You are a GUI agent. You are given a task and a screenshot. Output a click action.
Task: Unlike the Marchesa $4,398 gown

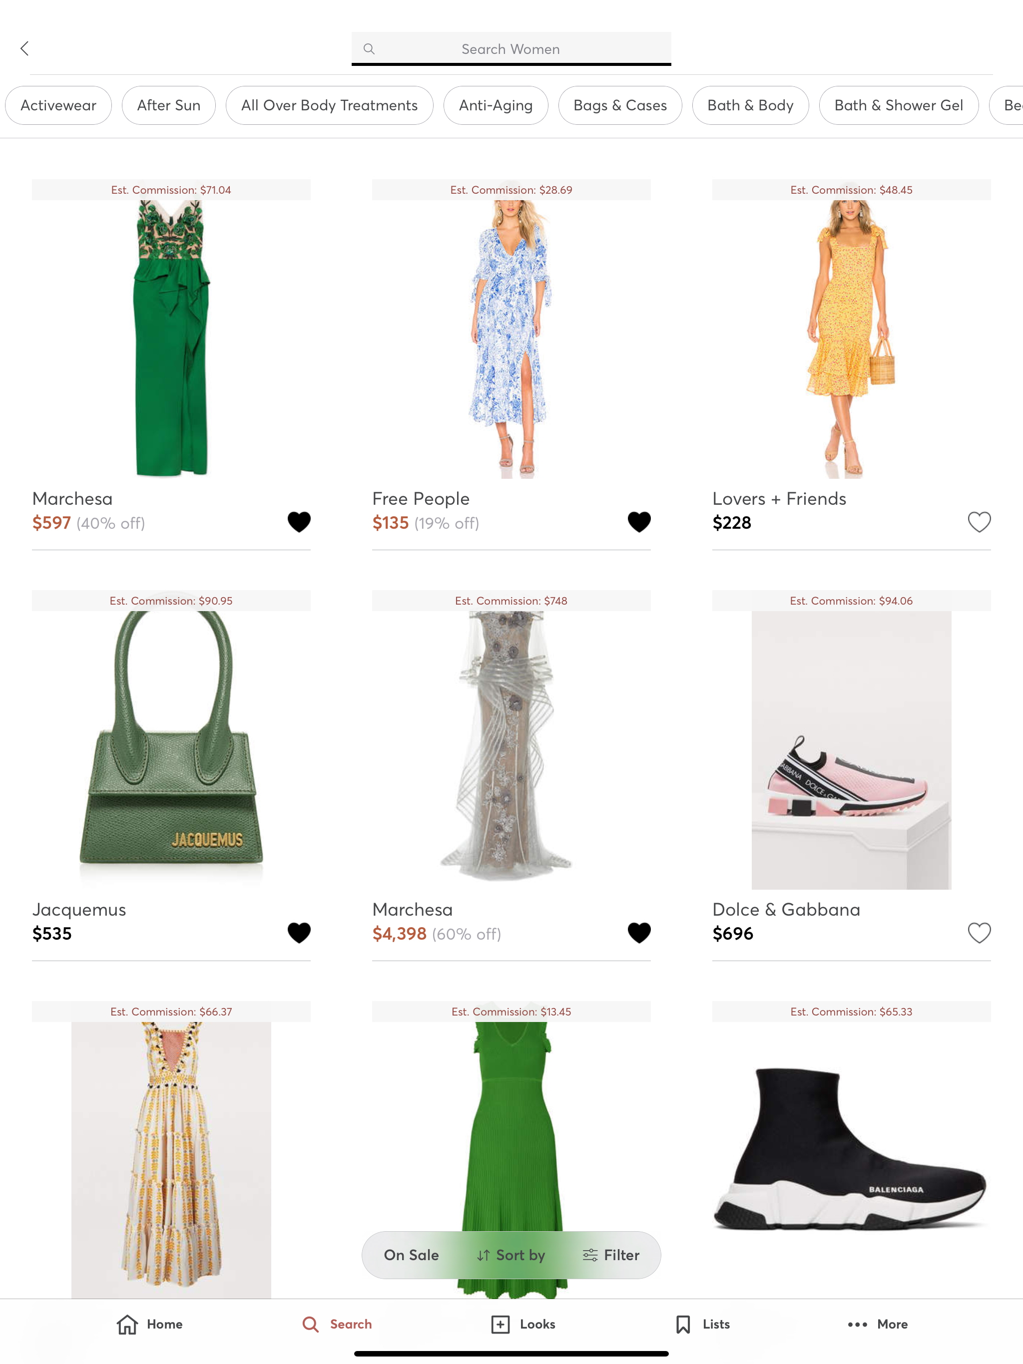coord(639,933)
